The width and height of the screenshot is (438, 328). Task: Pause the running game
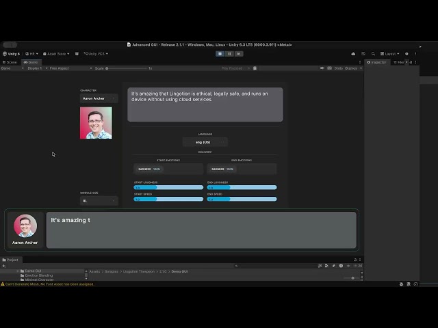229,54
